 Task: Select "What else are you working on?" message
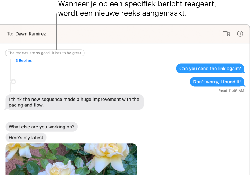(x=41, y=127)
